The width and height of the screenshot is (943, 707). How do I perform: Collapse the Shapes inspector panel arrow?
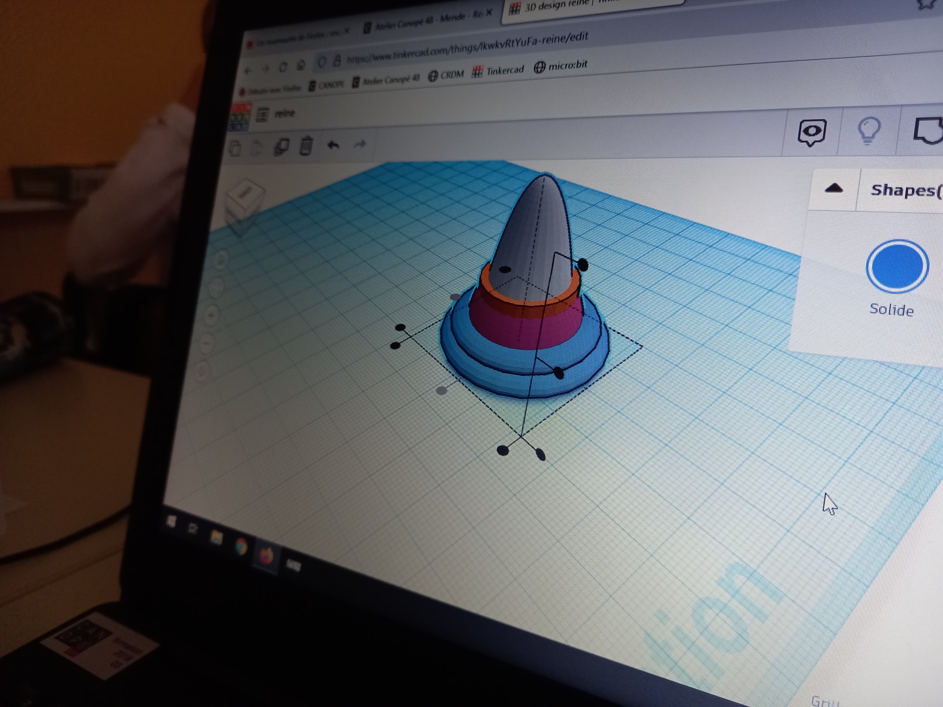(x=834, y=189)
